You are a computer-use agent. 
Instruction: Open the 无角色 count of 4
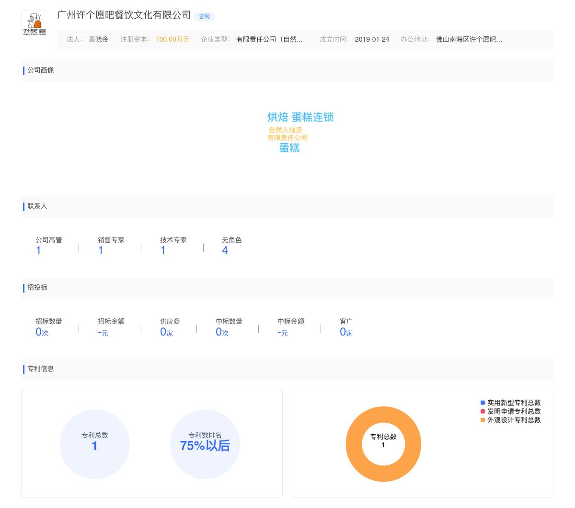225,250
